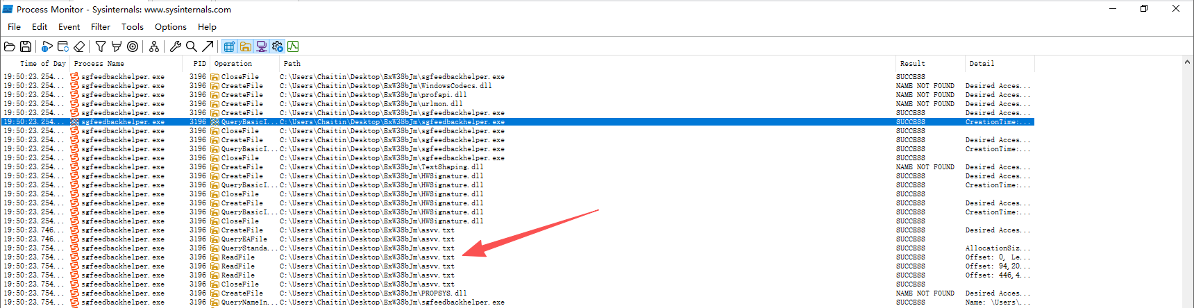Viewport: 1194px width, 308px height.
Task: Select the QueryEAFile row for asvv.txt
Action: point(518,239)
